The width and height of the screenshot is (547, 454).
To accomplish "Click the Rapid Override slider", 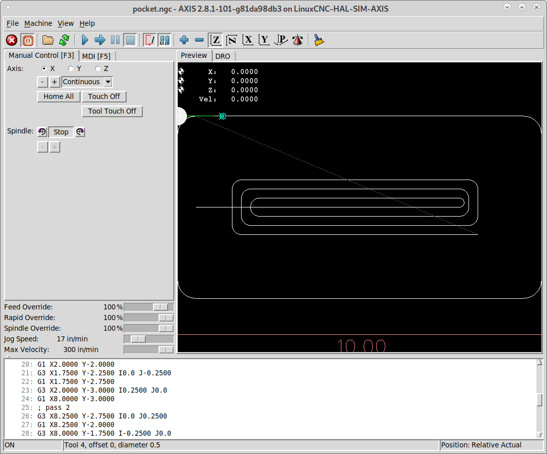I will [148, 318].
